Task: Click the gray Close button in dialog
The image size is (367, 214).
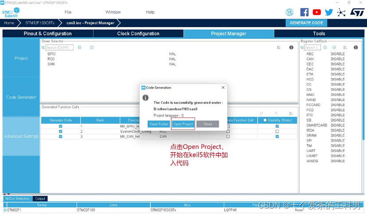Action: pyautogui.click(x=207, y=124)
